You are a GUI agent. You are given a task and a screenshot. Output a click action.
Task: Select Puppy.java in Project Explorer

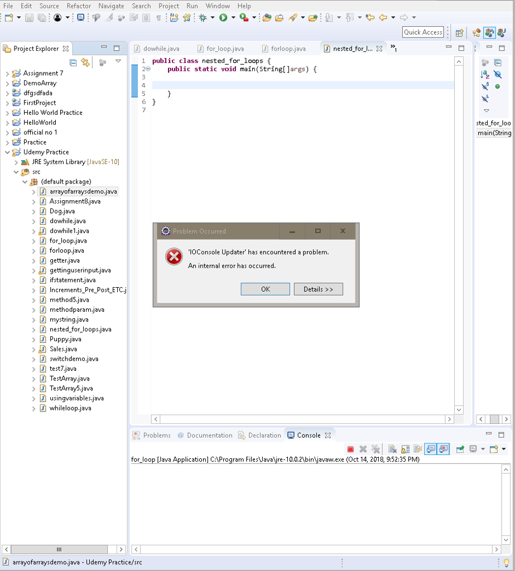[65, 339]
